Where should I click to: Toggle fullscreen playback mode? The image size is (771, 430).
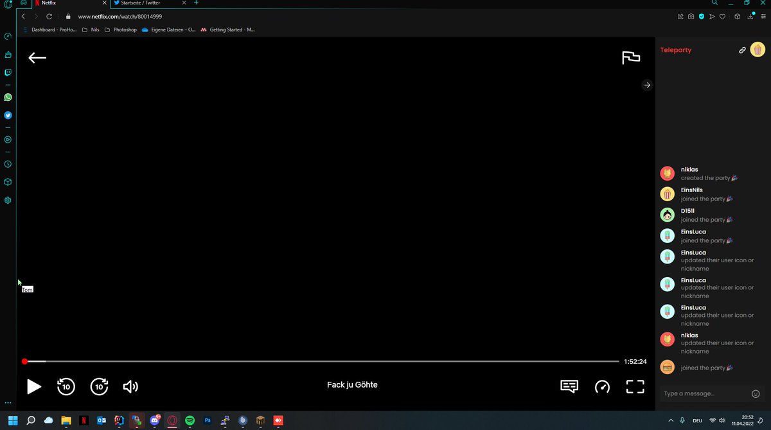pos(635,386)
